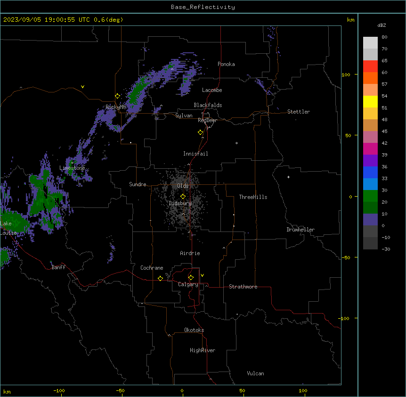The width and height of the screenshot is (406, 397).
Task: Click the timestamp 2023/09/05 19:00:55 UTC
Action: pyautogui.click(x=47, y=20)
